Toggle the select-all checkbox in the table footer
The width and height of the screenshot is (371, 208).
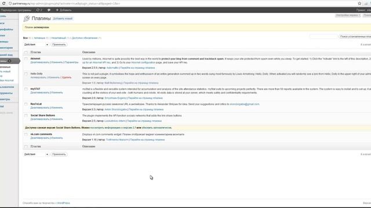click(26, 147)
